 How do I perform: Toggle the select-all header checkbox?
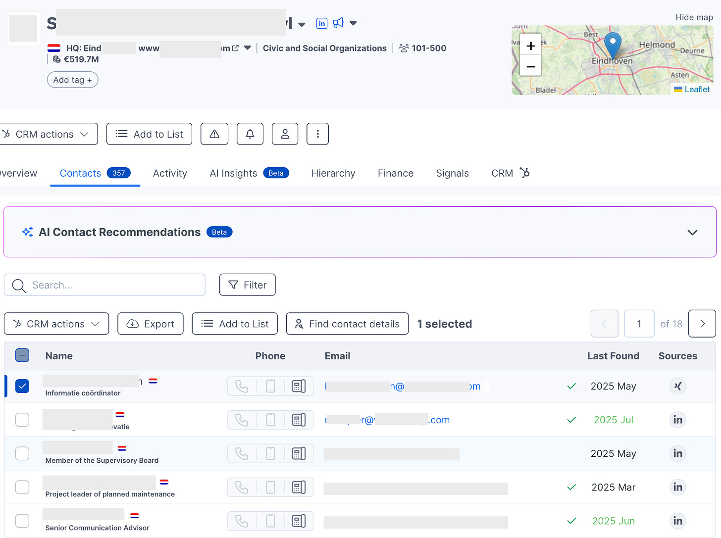(22, 355)
